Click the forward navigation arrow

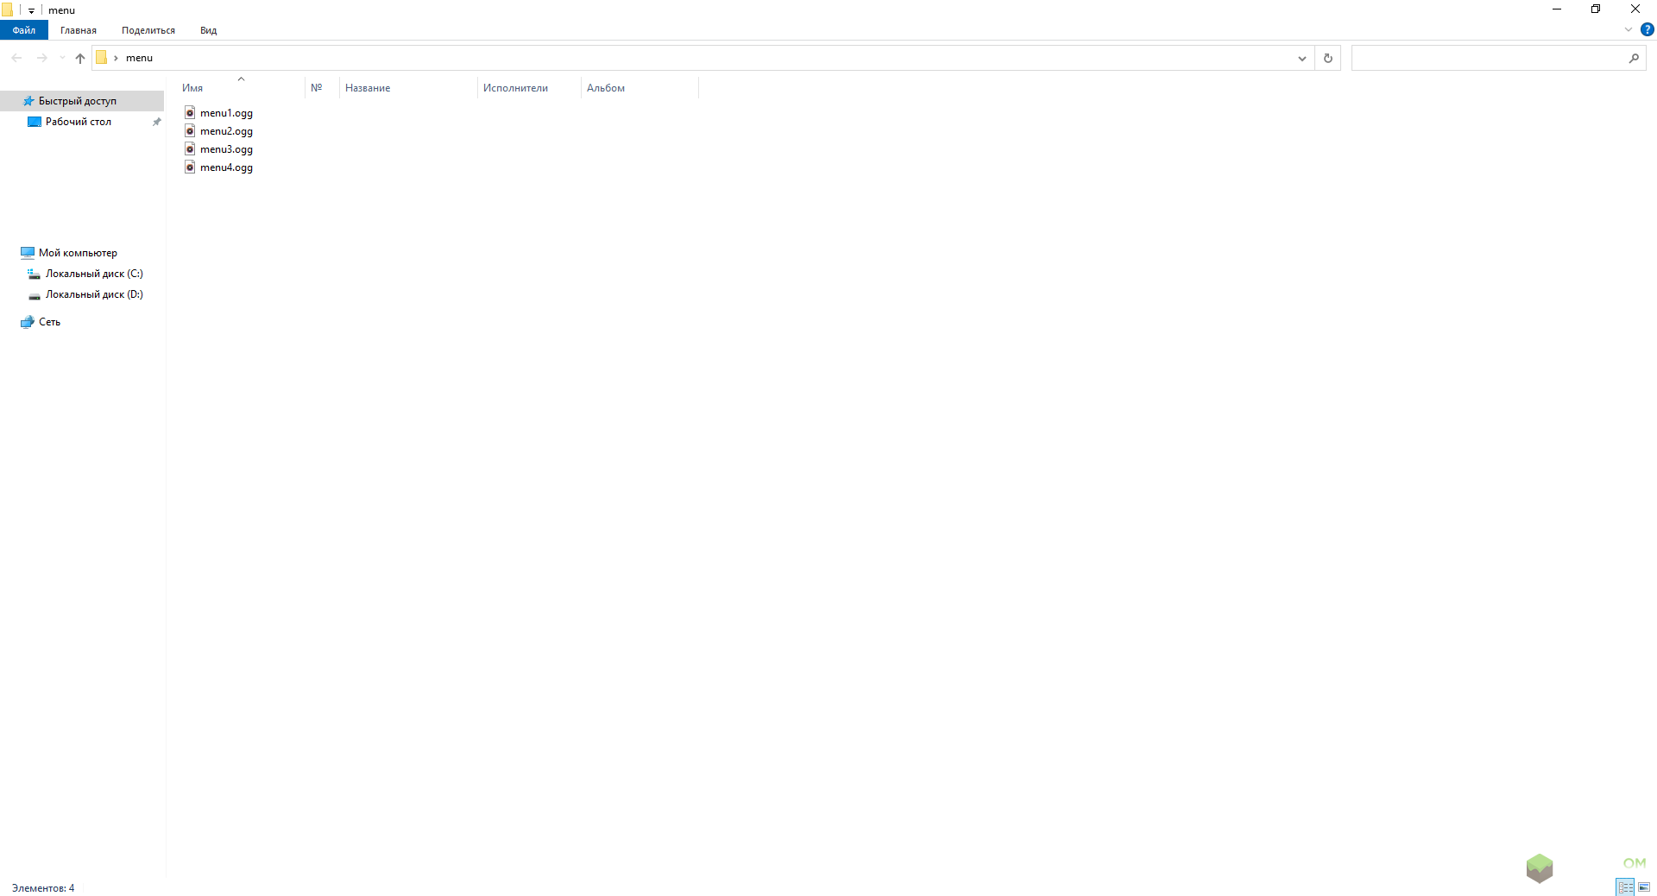coord(41,58)
